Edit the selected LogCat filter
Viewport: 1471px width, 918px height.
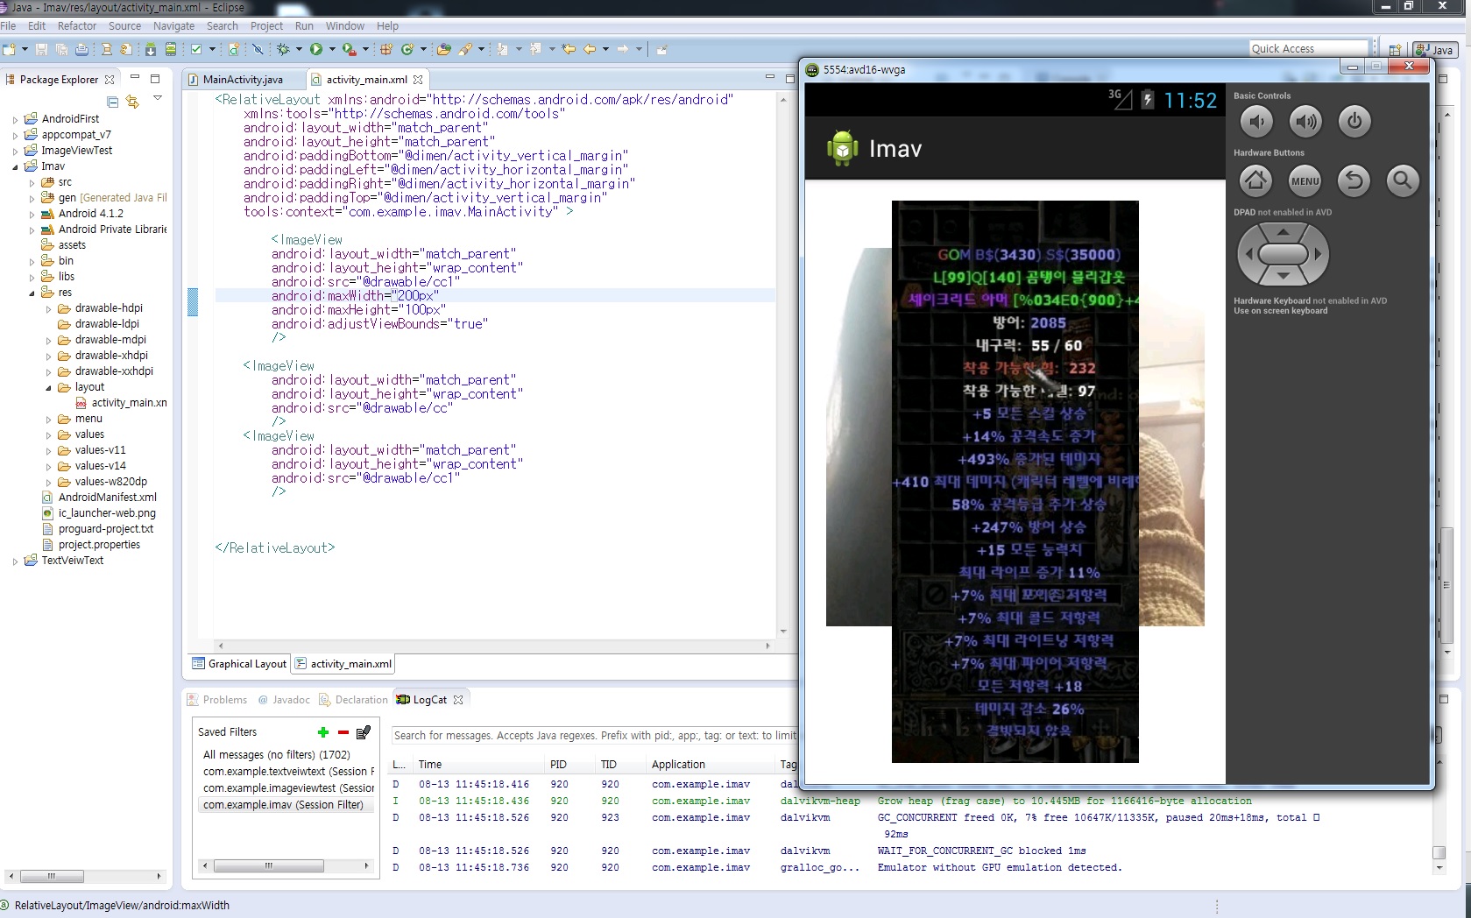[x=364, y=732]
